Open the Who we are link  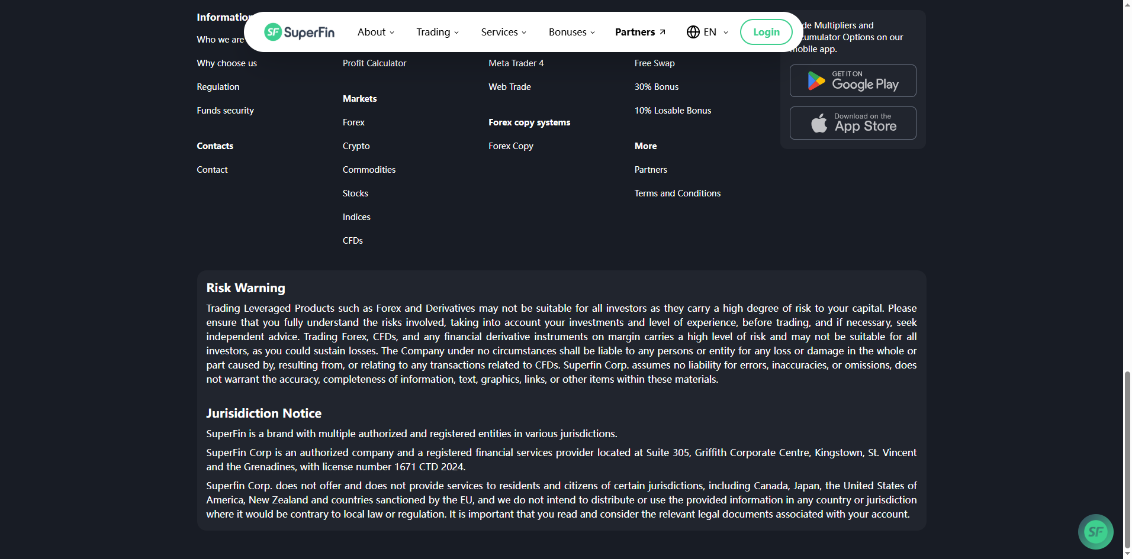[220, 40]
